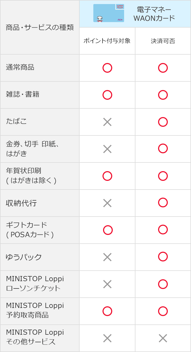
Task: Click the gray X for ローソンチケット points
Action: (107, 284)
